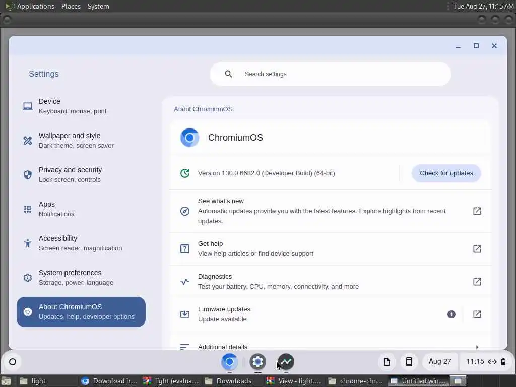
Task: Switch to Download h... browser taskbar entry
Action: (109, 381)
